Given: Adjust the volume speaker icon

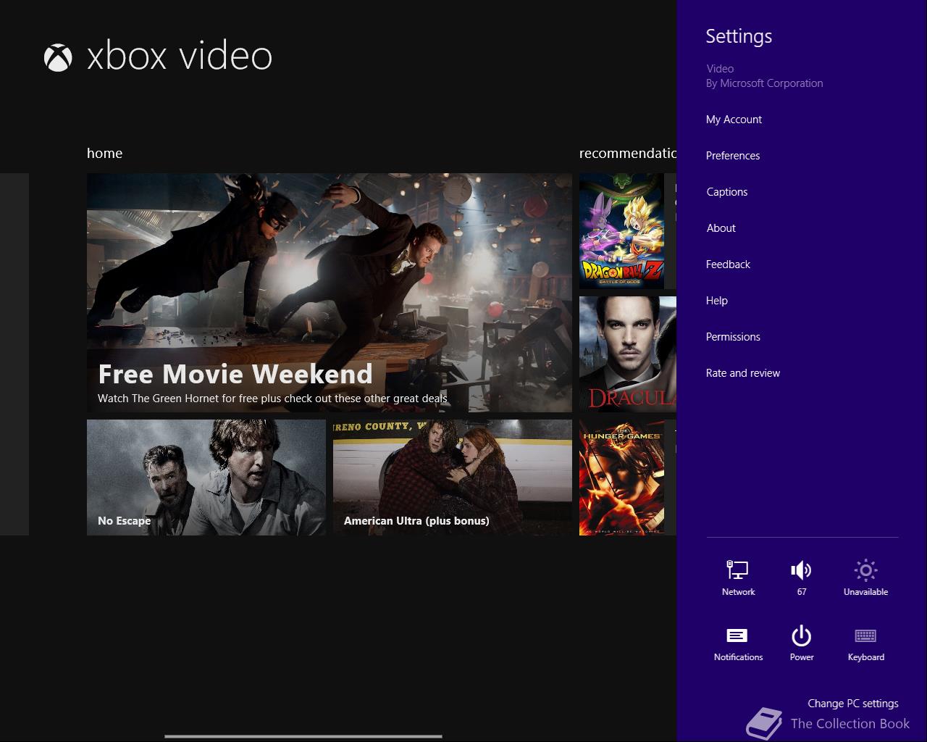Looking at the screenshot, I should click(x=801, y=570).
